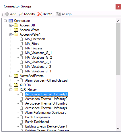This screenshot has width=123, height=133.
Task: Select the MA_Chemicals text
Action: [x=35, y=39]
